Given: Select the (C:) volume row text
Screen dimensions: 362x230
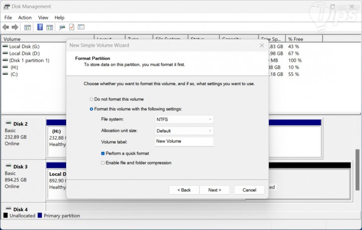Looking at the screenshot, I should (14, 74).
